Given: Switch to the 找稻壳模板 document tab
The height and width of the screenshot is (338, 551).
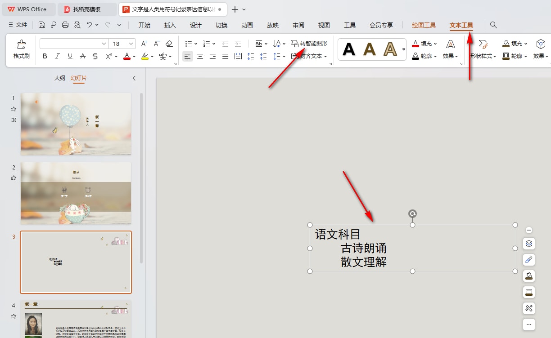Looking at the screenshot, I should pos(87,9).
